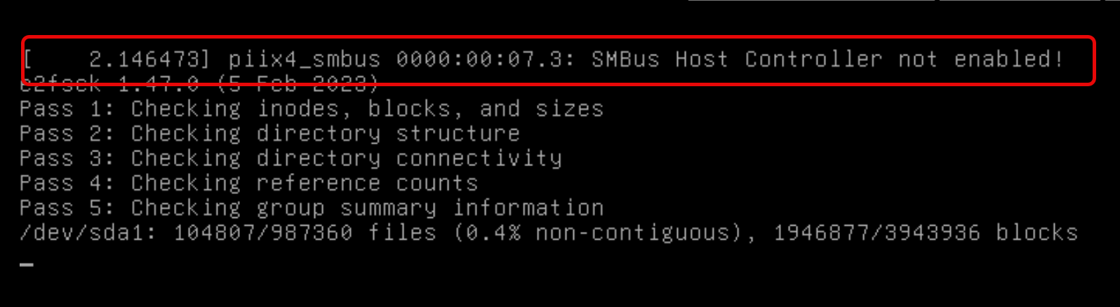Click the "Pass 2:" label

(x=66, y=134)
